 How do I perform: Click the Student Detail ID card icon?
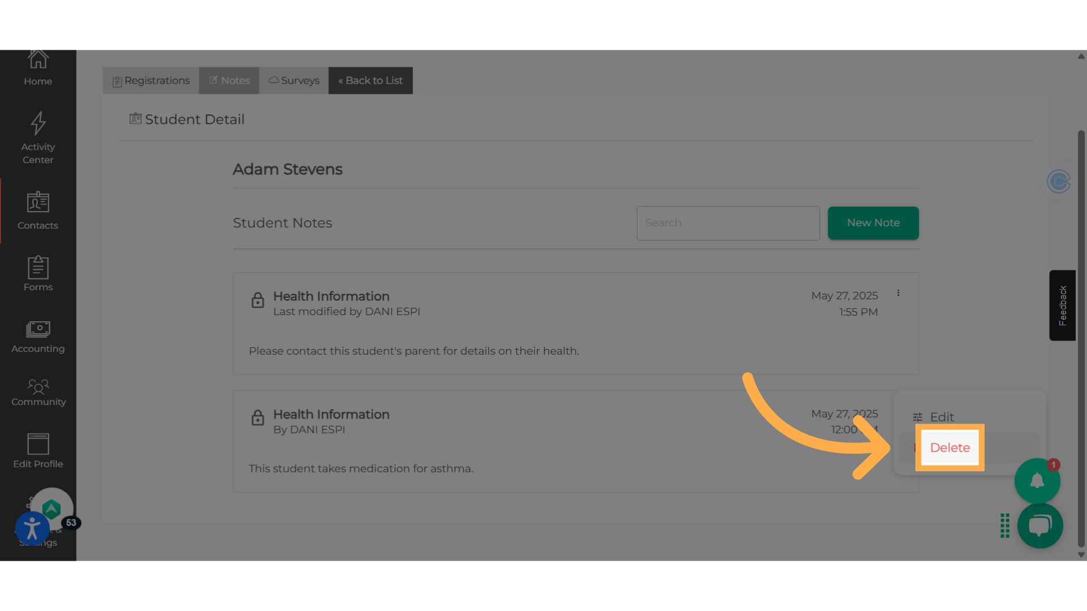tap(135, 118)
